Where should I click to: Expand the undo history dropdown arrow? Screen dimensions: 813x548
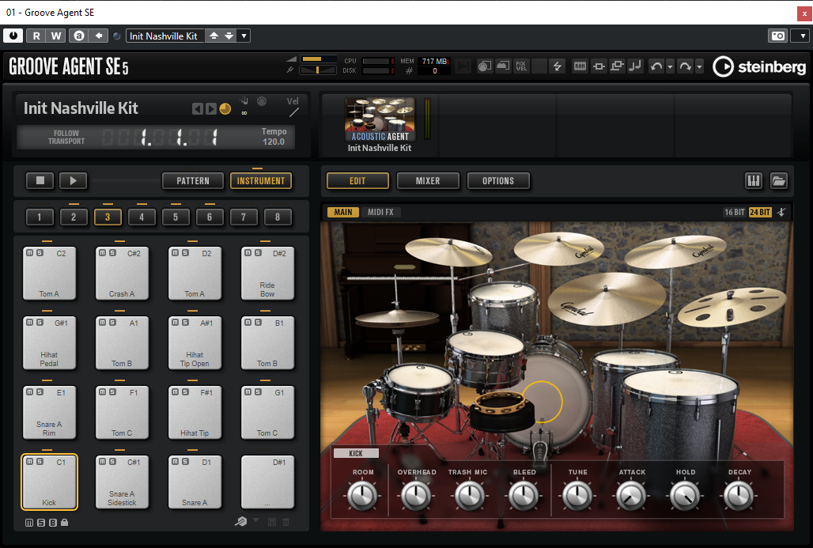(x=670, y=66)
